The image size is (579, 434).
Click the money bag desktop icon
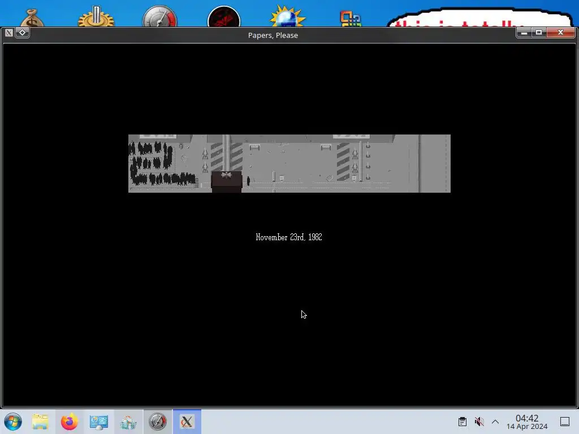click(x=32, y=19)
